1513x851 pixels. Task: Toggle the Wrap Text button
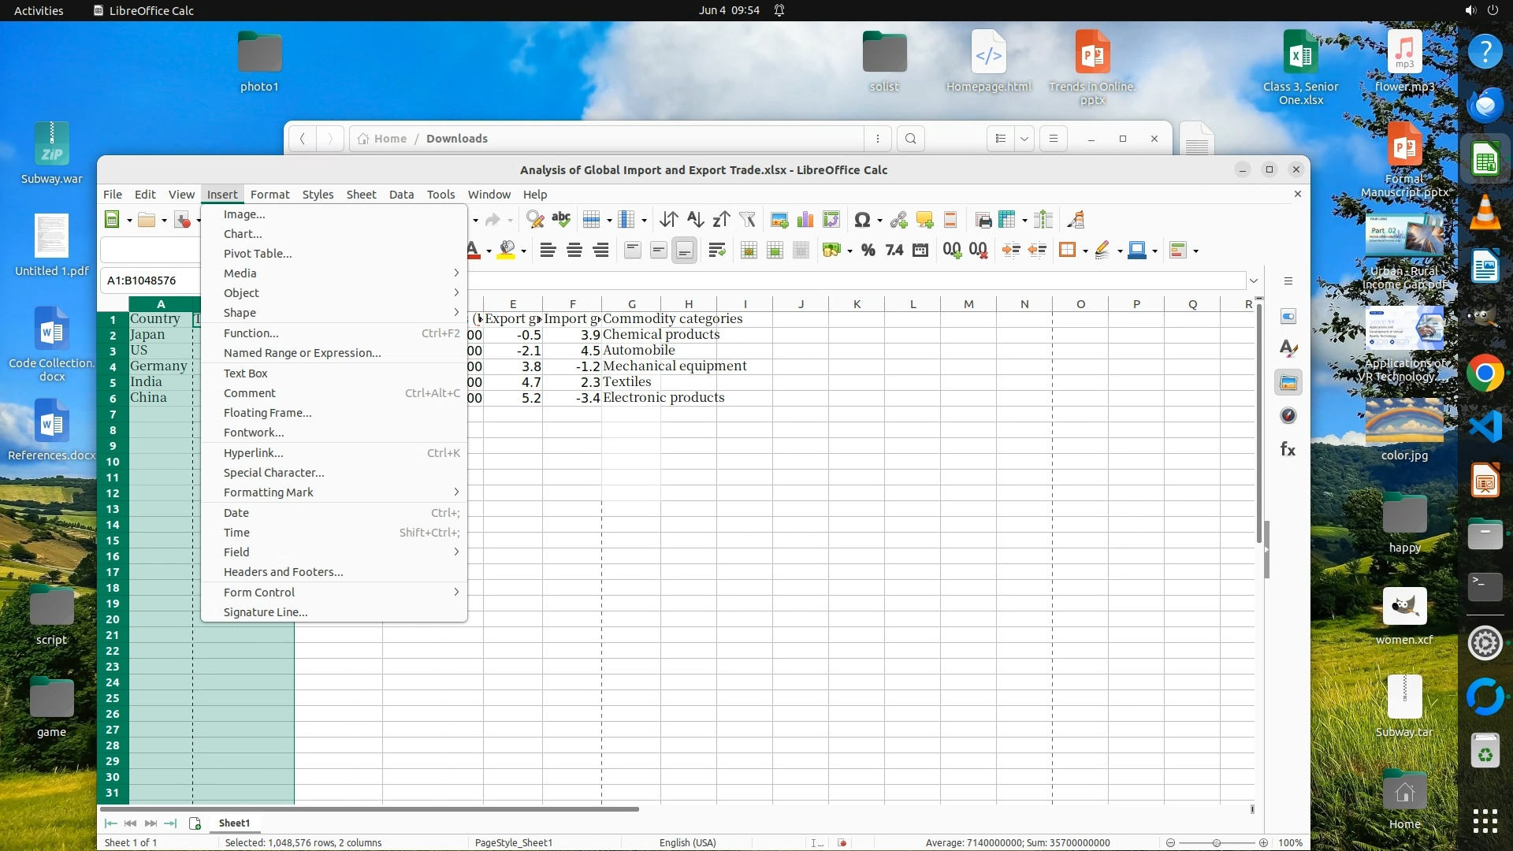tap(716, 251)
